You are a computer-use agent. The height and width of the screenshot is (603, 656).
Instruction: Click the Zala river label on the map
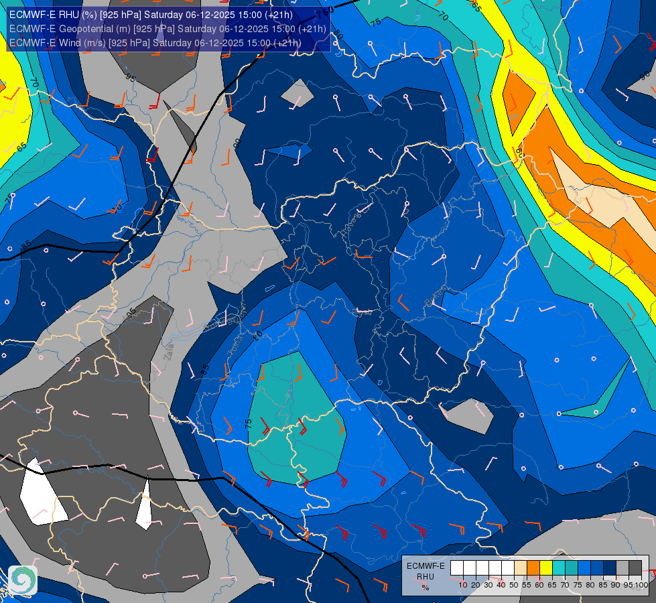(169, 352)
